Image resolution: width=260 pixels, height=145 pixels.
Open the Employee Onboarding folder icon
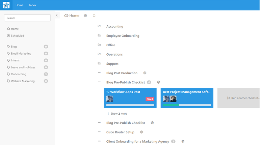pyautogui.click(x=99, y=35)
